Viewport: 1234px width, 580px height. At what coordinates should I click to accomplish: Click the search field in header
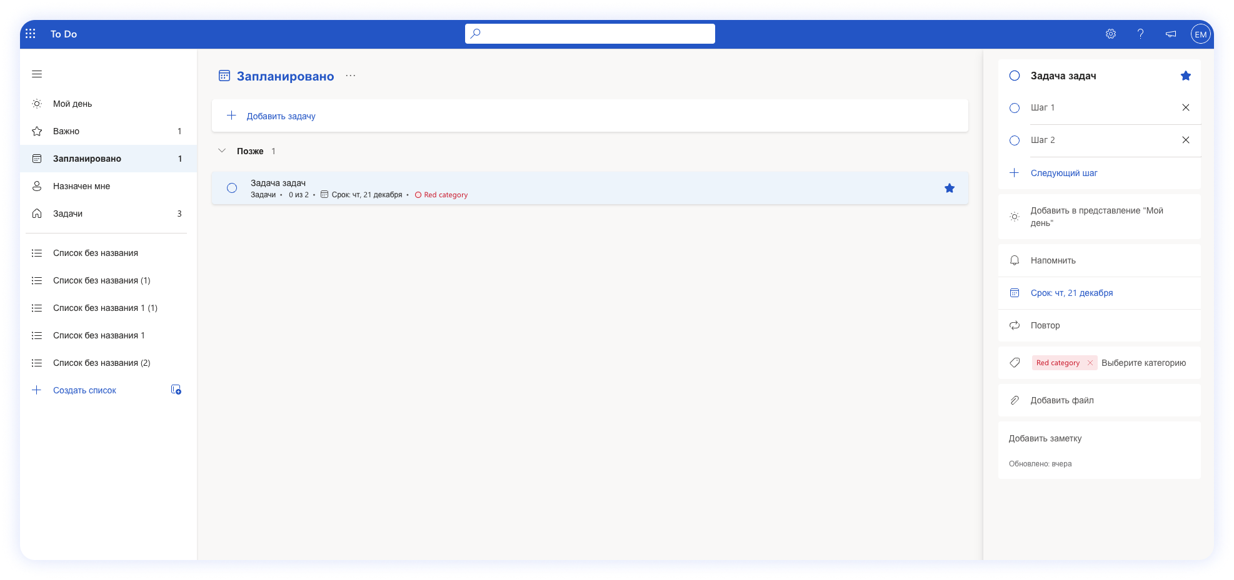coord(589,34)
